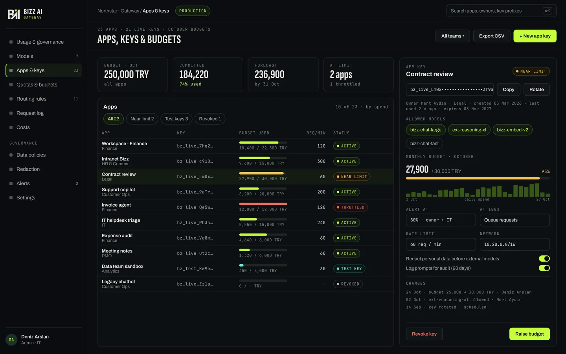This screenshot has height=354, width=566.
Task: Show the All 23 apps tab
Action: [x=114, y=119]
